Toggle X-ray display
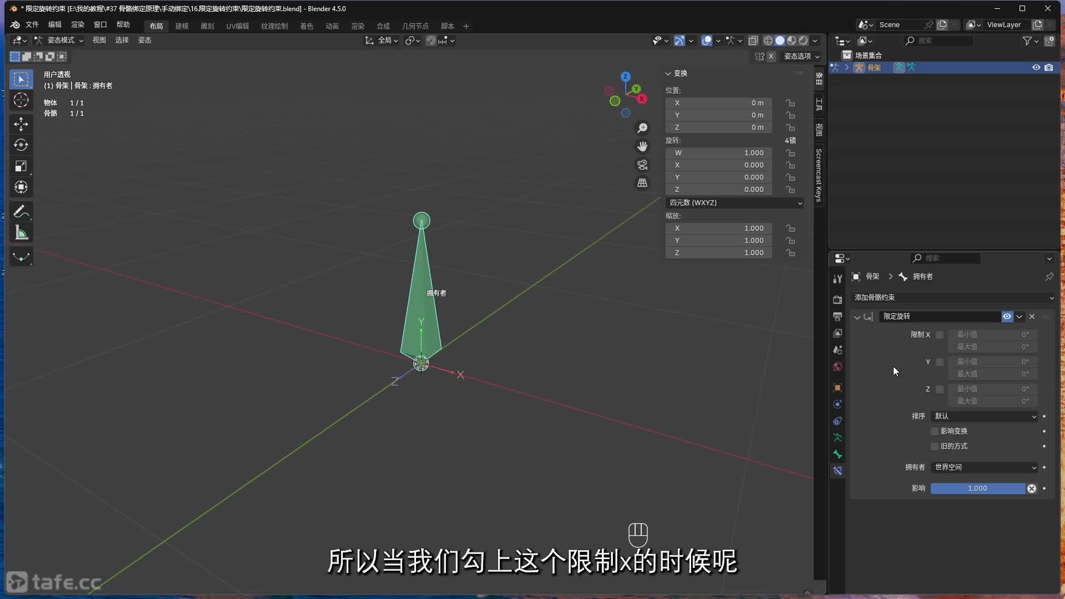This screenshot has width=1065, height=599. pos(753,40)
